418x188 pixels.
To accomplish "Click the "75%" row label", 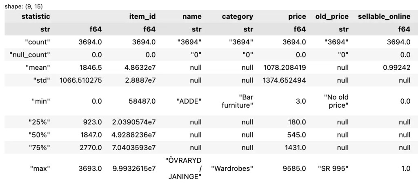I will tap(40, 148).
